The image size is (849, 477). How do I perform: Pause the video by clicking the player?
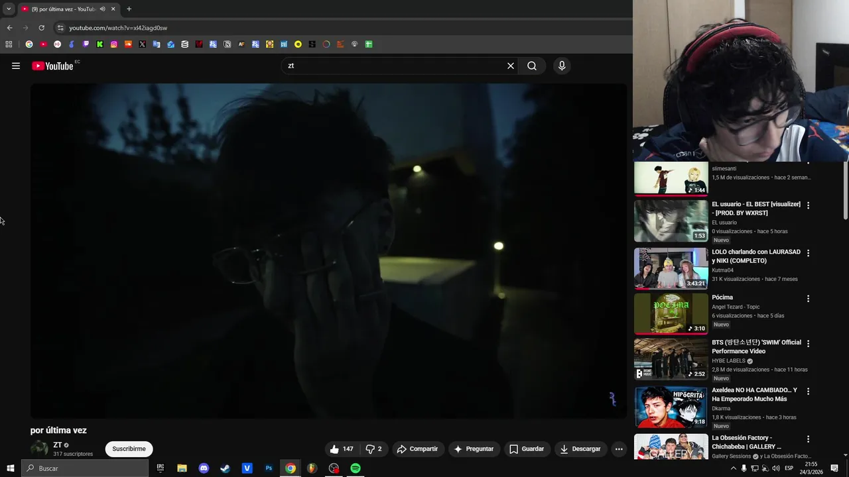coord(328,250)
